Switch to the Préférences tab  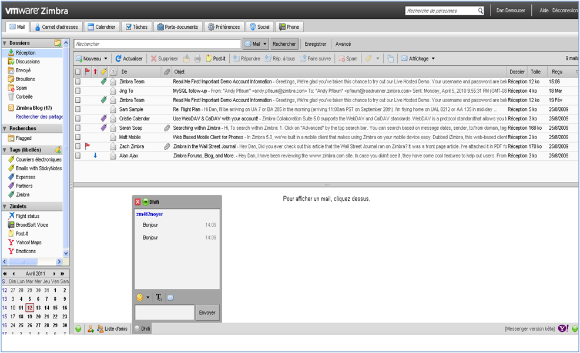click(x=224, y=26)
